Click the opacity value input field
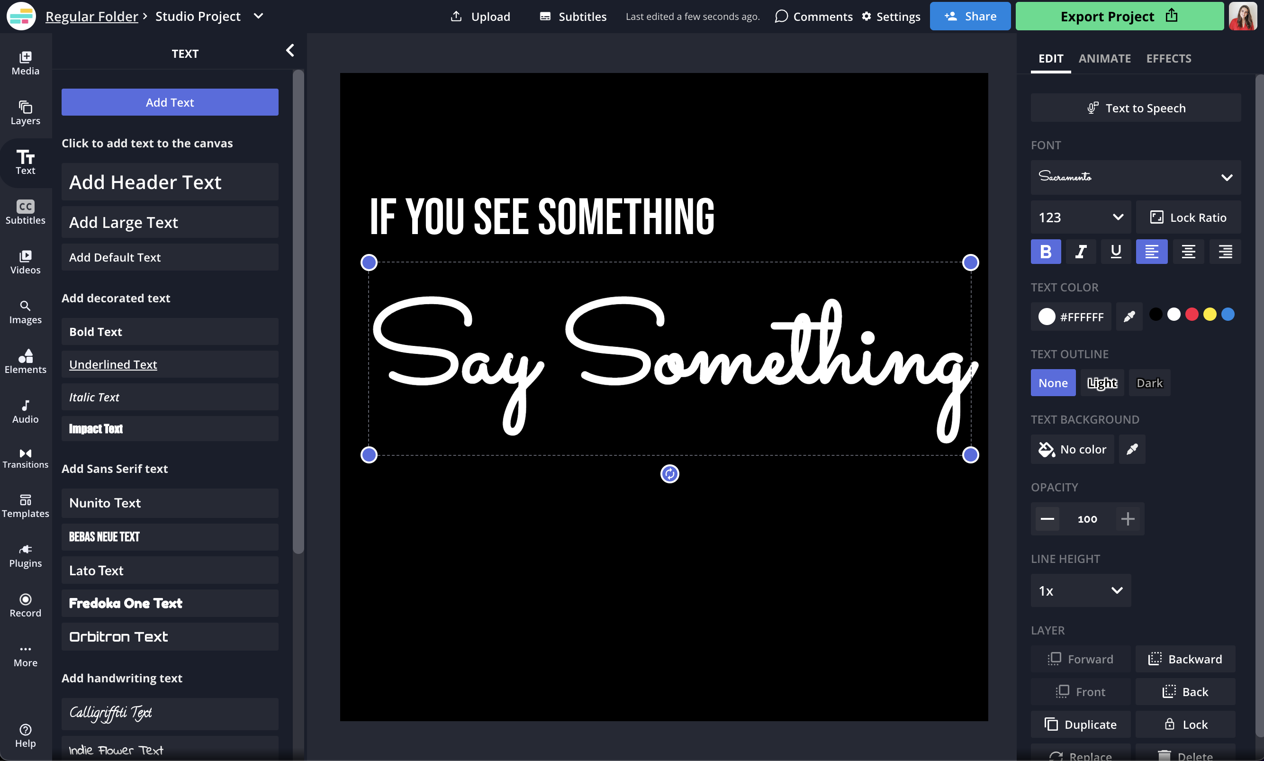 tap(1087, 518)
